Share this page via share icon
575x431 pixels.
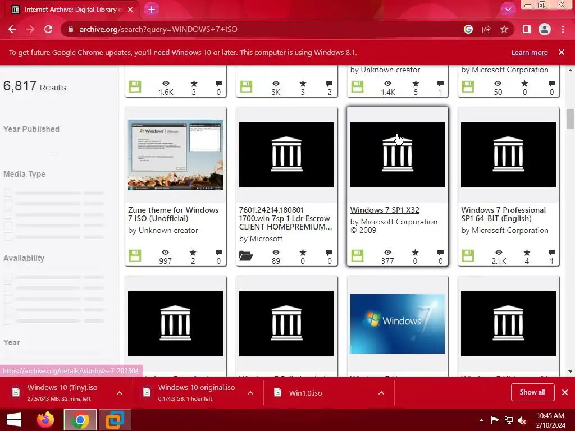pyautogui.click(x=486, y=29)
